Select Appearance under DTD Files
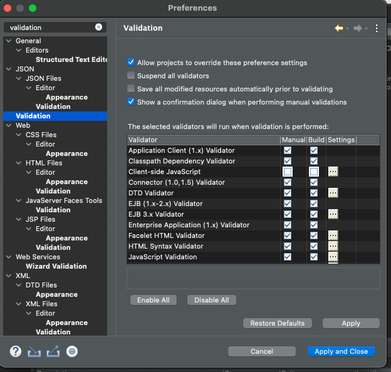This screenshot has height=372, width=391. (56, 294)
